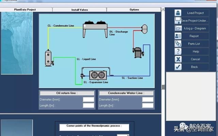Viewport: 218px width, 136px height.
Task: Select the evaporator with two fans
Action: (x=98, y=75)
